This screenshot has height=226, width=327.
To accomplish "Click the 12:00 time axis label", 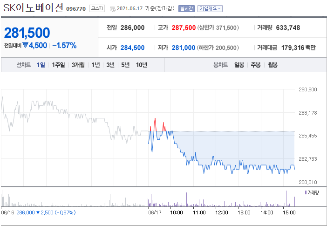I will click(x=222, y=212).
